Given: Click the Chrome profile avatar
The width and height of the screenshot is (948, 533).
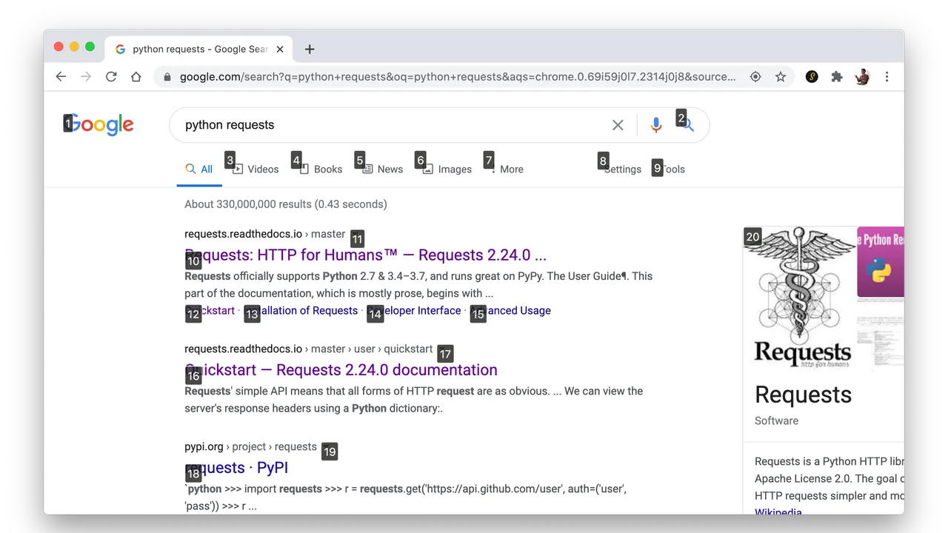Looking at the screenshot, I should click(862, 76).
